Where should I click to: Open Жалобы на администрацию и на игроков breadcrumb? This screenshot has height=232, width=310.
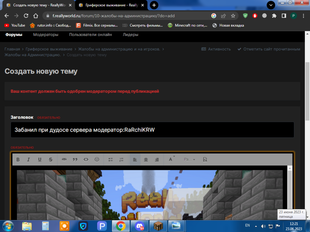(x=119, y=49)
